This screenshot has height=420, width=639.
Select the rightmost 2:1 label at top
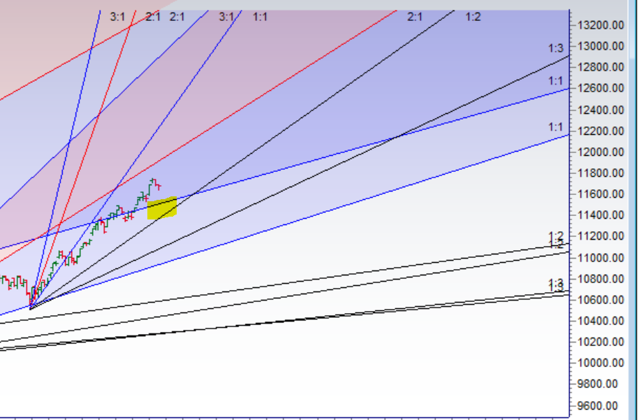coord(415,17)
